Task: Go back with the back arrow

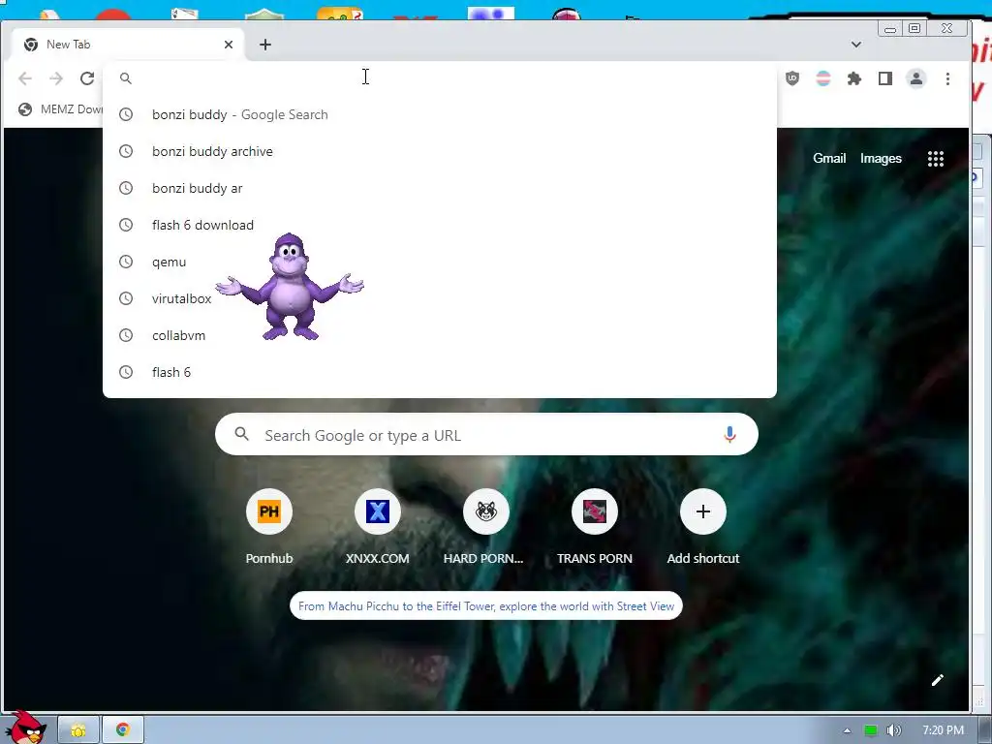Action: click(25, 78)
